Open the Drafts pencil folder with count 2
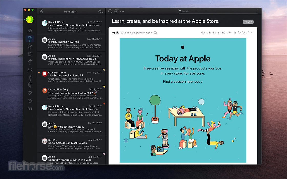The width and height of the screenshot is (287, 179). [x=30, y=62]
